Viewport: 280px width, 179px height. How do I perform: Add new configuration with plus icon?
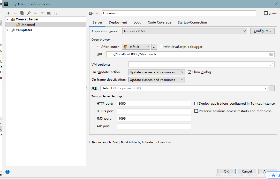[9, 13]
